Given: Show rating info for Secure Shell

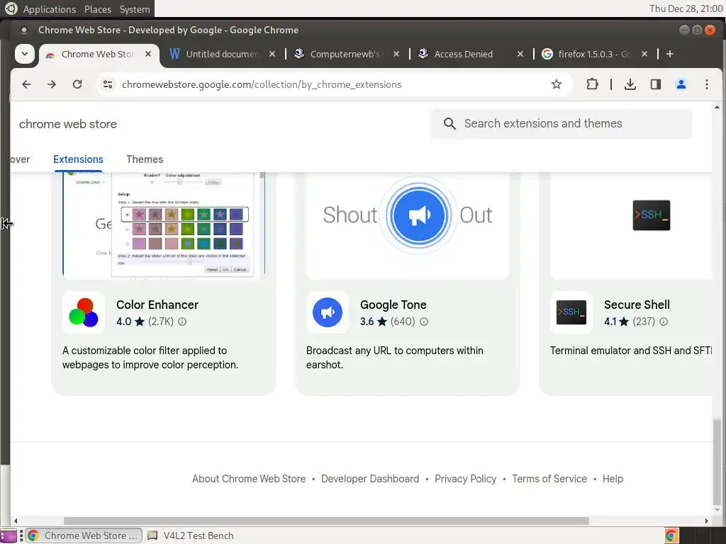Looking at the screenshot, I should pos(664,322).
